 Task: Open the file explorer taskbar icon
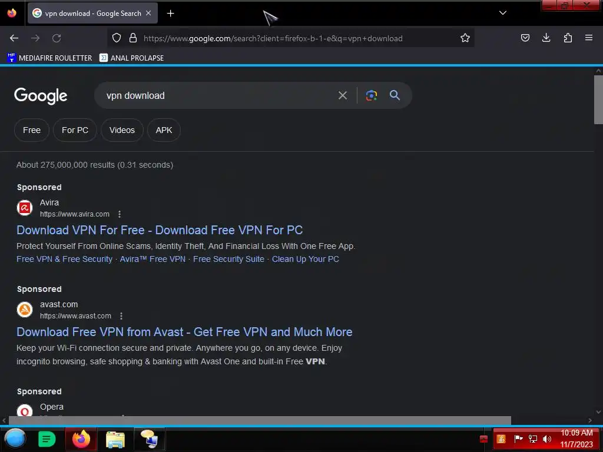coord(115,439)
